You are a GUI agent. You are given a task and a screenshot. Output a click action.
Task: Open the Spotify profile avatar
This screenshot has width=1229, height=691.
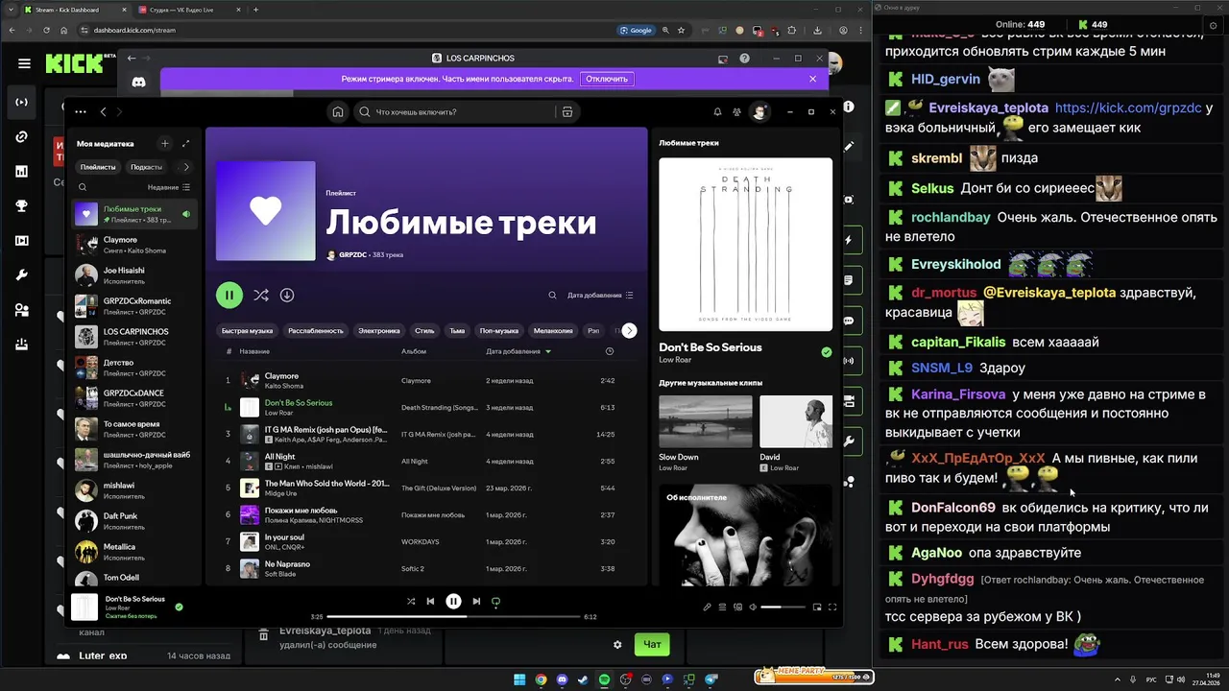759,112
